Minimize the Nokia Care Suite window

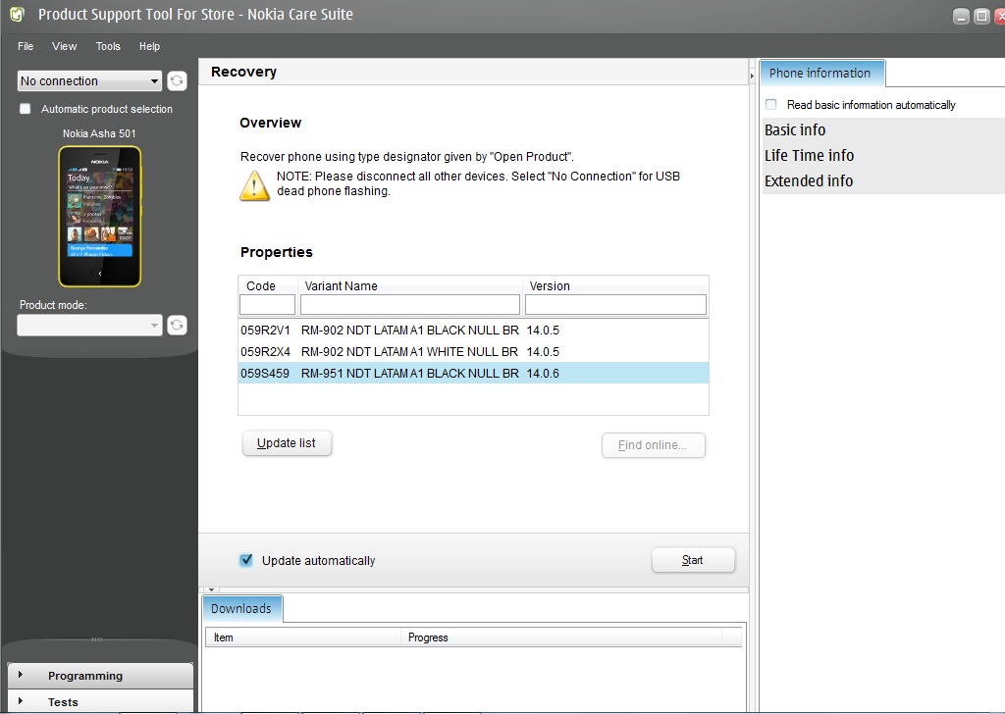pyautogui.click(x=961, y=17)
